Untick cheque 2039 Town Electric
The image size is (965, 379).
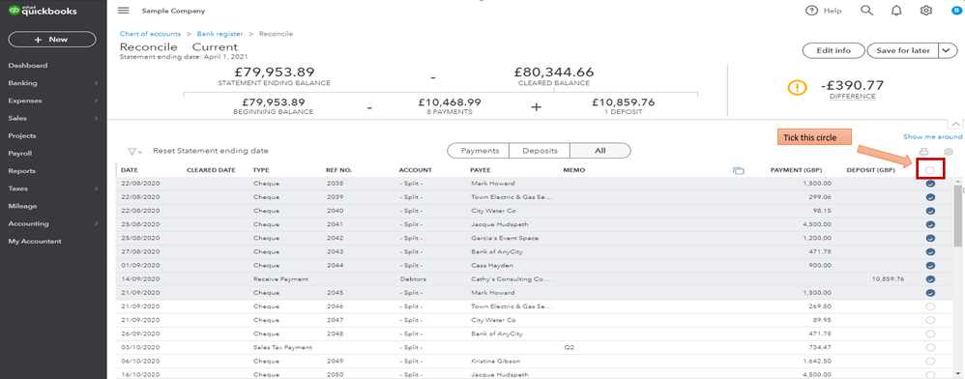(930, 197)
